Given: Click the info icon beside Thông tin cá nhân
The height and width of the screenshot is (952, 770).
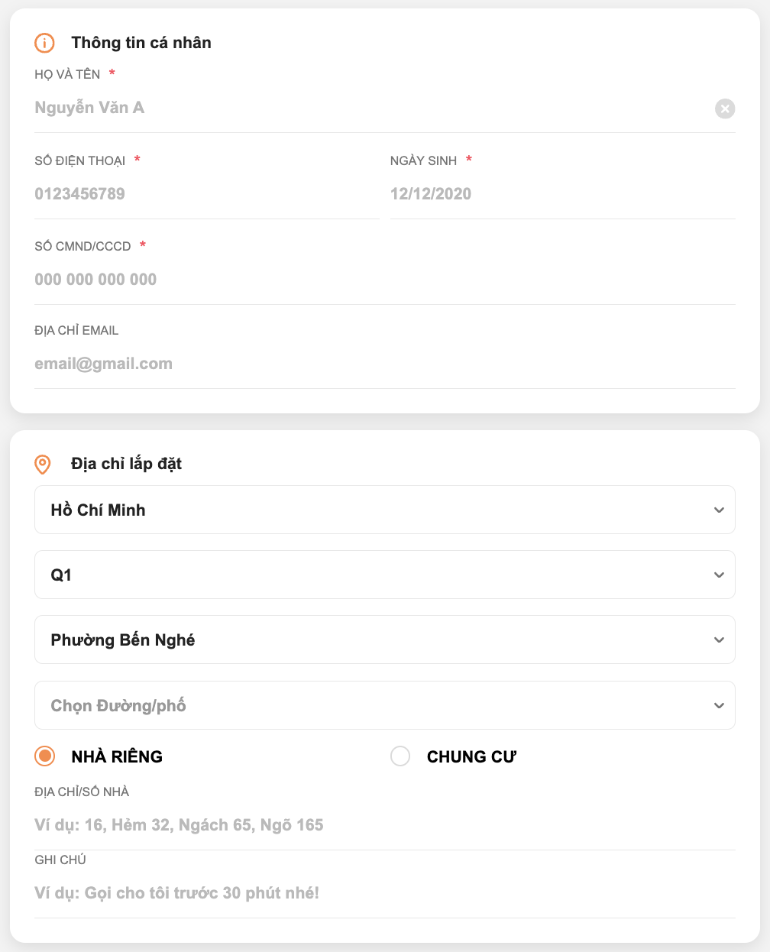Looking at the screenshot, I should point(44,43).
